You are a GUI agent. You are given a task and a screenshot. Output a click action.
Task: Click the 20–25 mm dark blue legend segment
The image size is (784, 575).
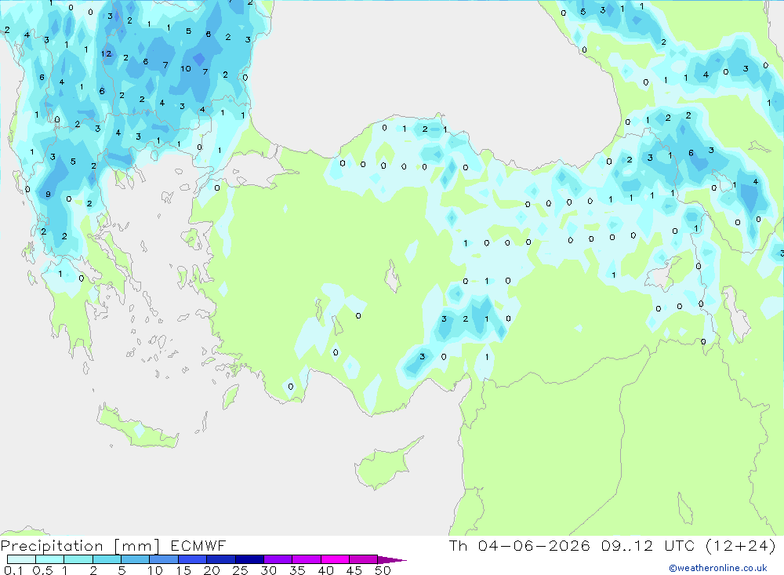[x=221, y=559]
